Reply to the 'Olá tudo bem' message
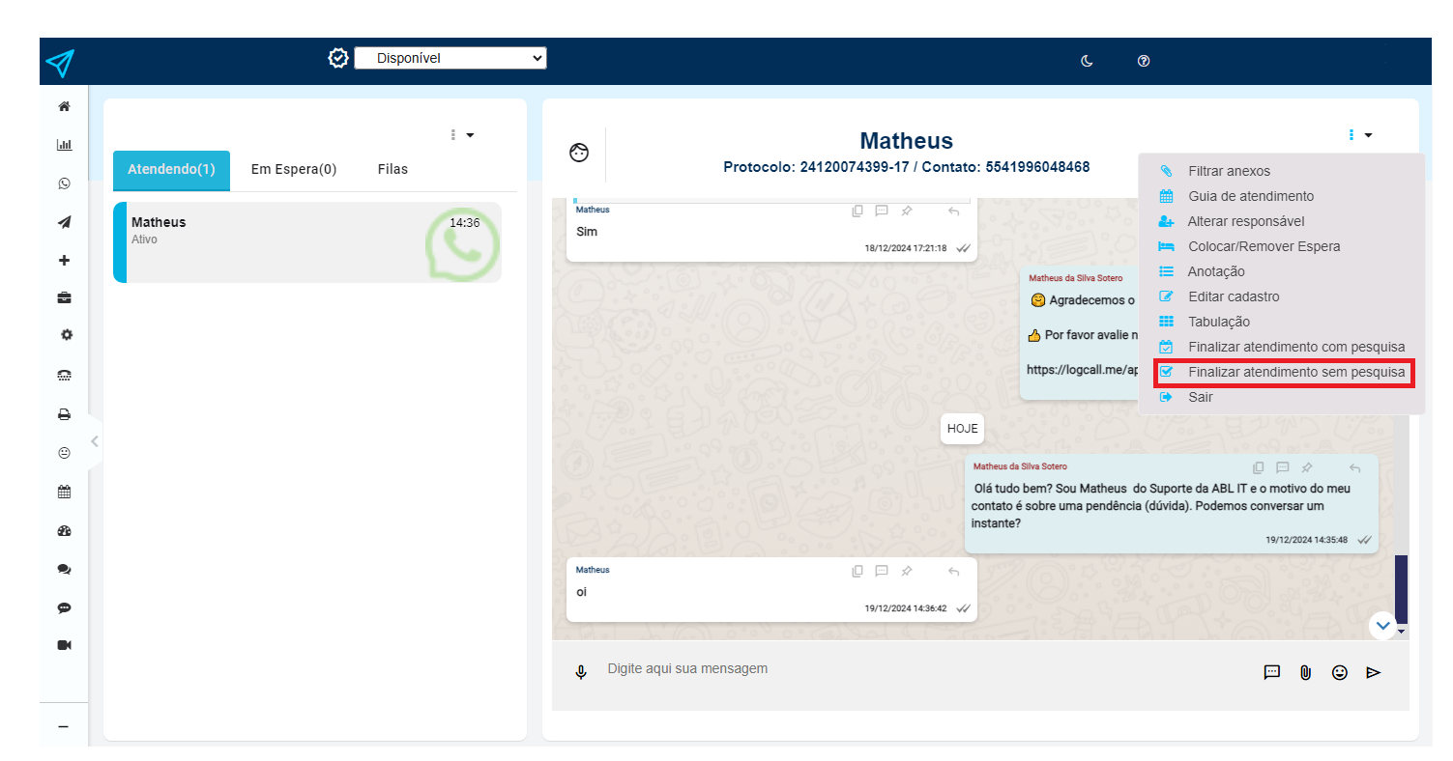The height and width of the screenshot is (761, 1453). 1355,467
